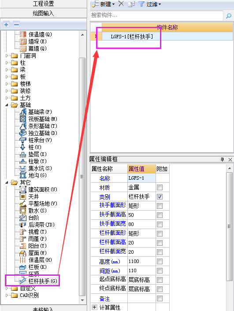This screenshot has height=311, width=234.
Task: Toggle the 高度(mm) 附加 checkbox
Action: (x=160, y=261)
